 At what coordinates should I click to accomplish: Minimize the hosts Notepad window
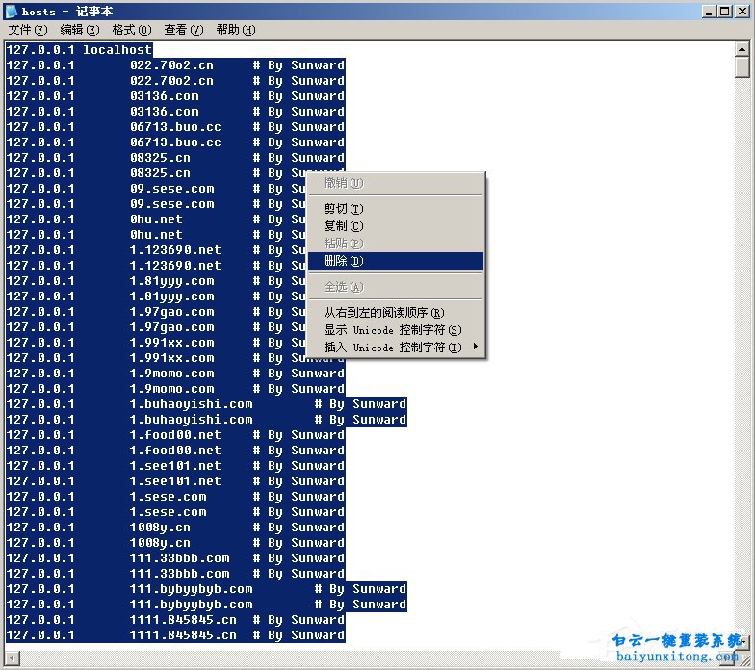click(708, 12)
